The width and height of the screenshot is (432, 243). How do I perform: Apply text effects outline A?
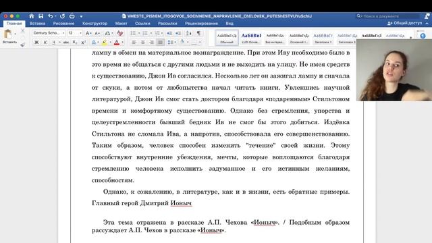pos(94,43)
